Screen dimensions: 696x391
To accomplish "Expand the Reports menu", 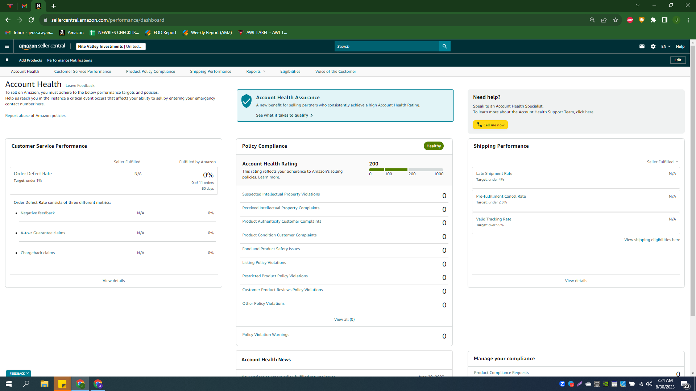I will coord(256,71).
